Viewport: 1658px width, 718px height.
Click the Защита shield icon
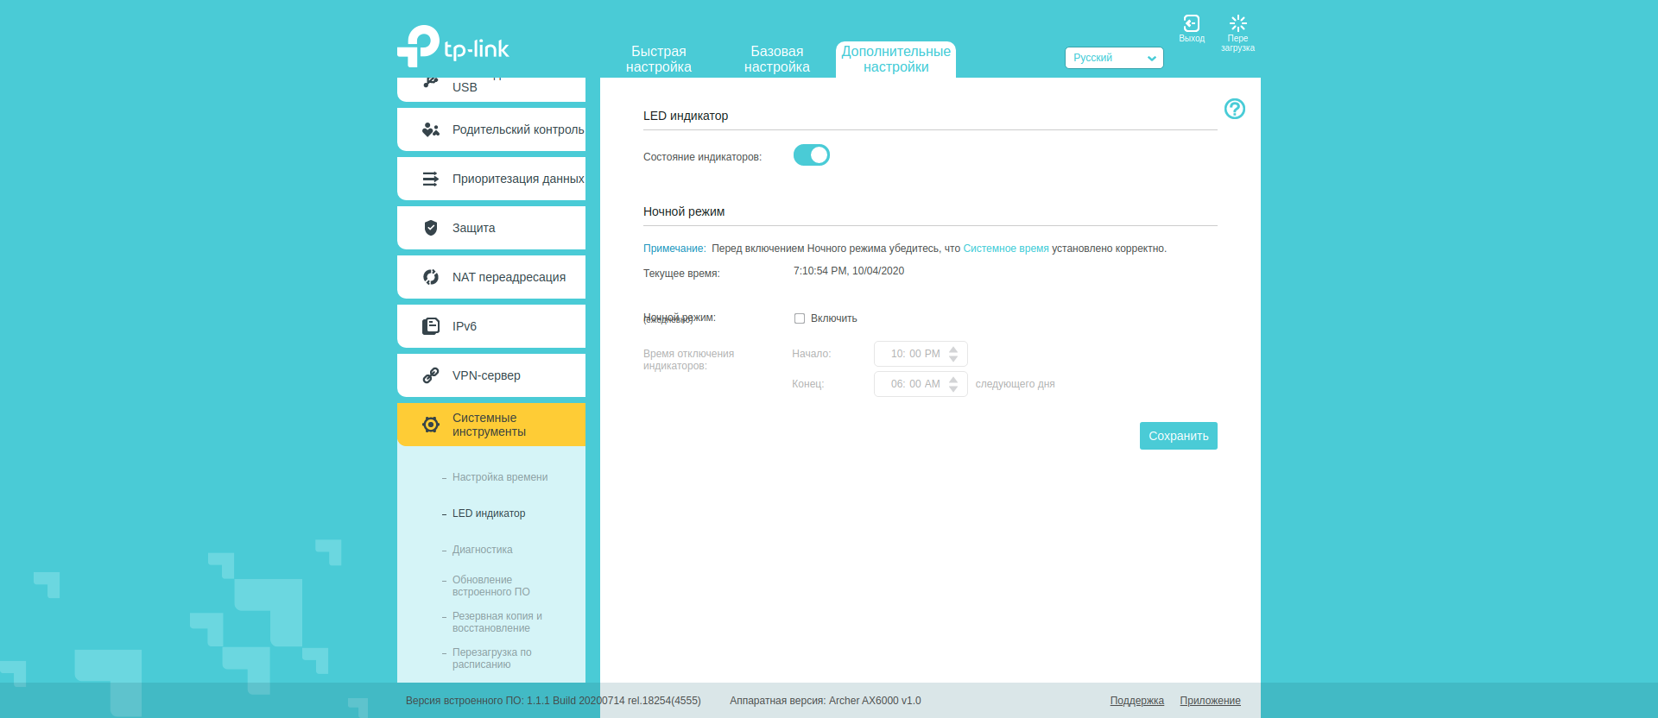click(430, 228)
